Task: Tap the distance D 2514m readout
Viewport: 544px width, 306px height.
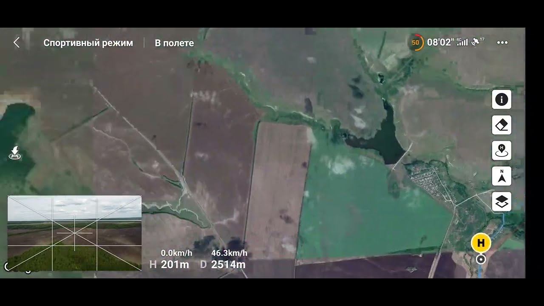Action: tap(223, 264)
